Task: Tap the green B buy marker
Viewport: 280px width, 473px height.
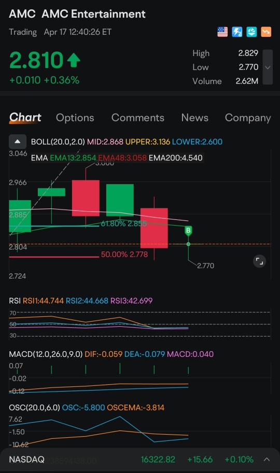Action: (188, 231)
